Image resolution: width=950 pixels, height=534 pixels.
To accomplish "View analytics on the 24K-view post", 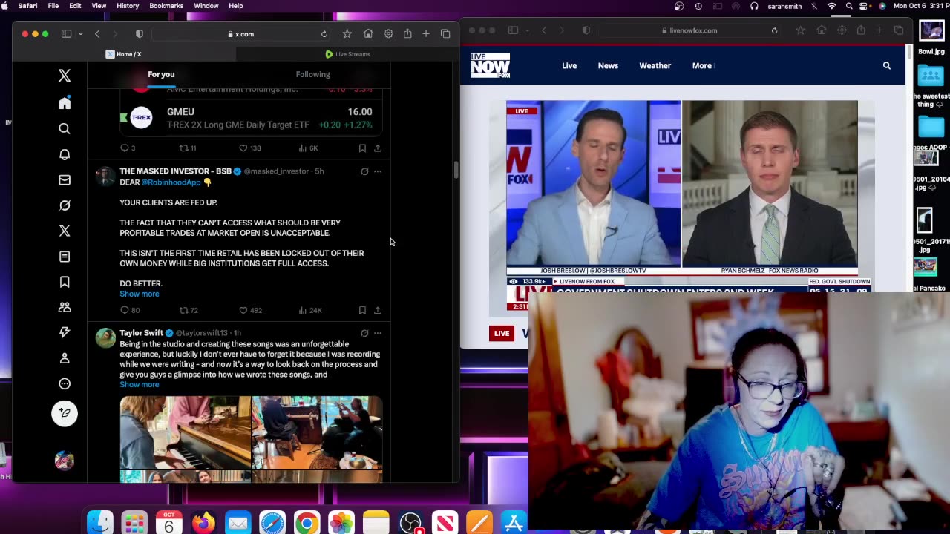I will (x=309, y=310).
